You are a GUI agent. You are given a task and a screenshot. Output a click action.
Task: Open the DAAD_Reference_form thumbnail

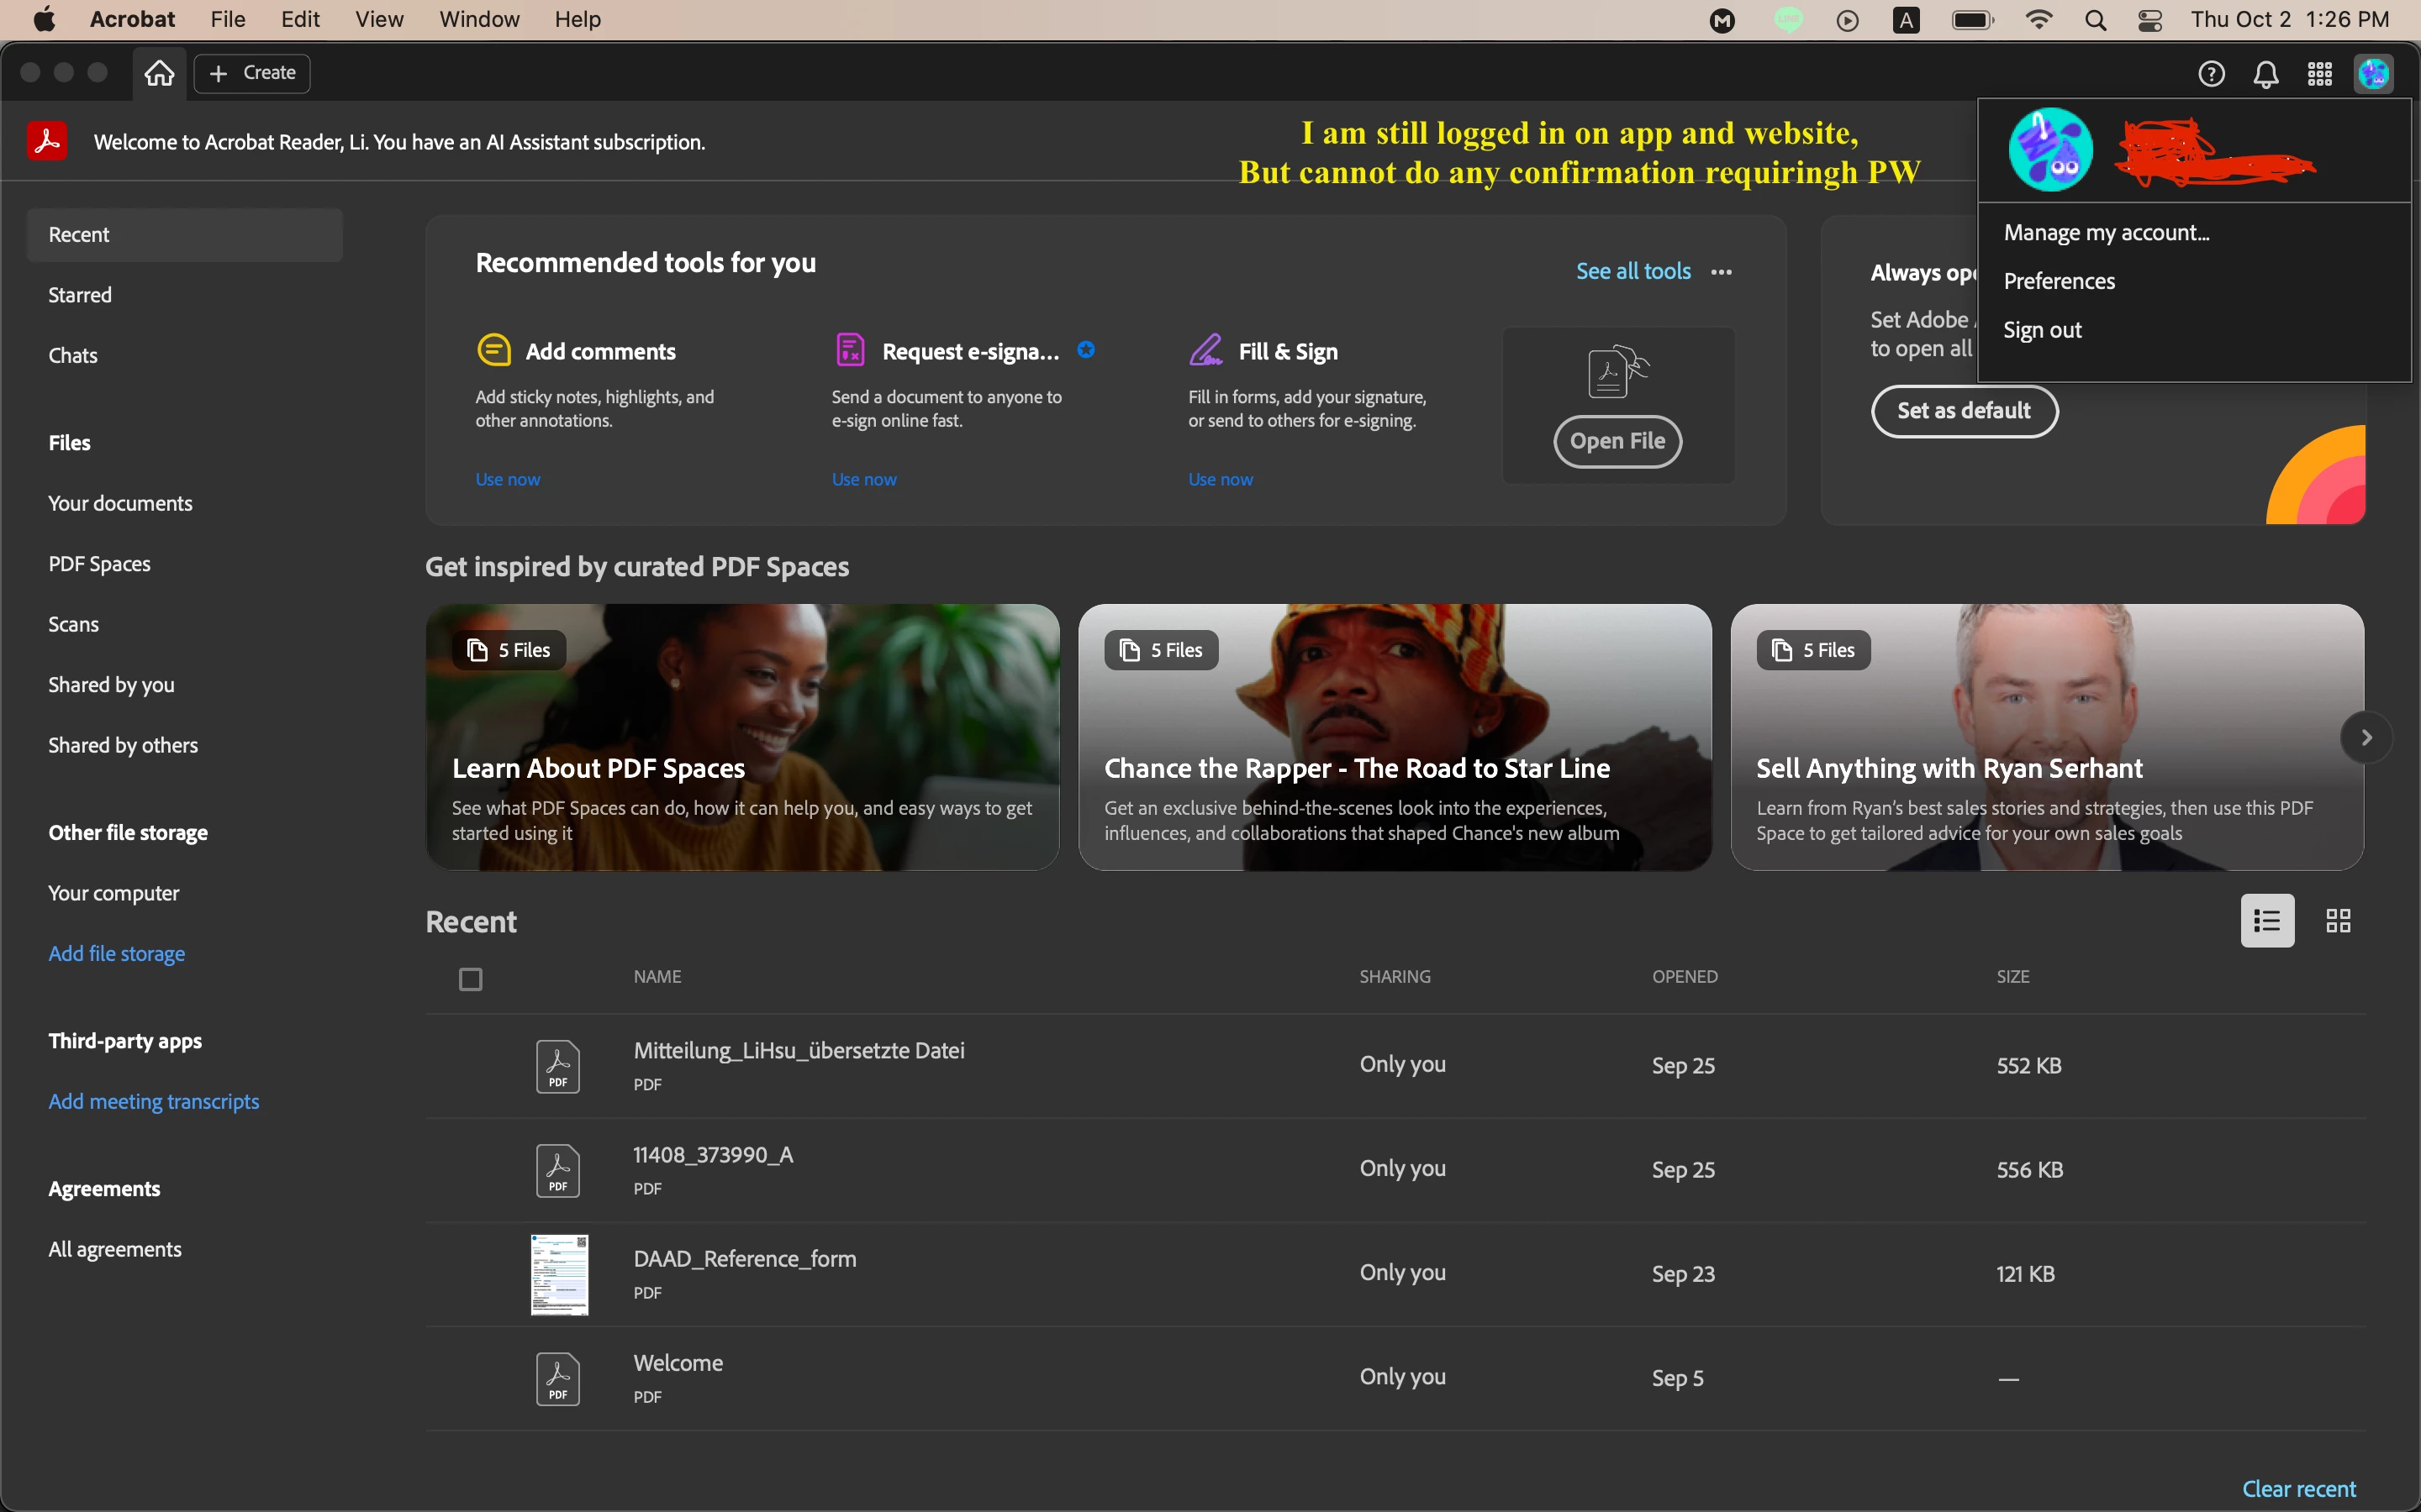click(x=559, y=1274)
